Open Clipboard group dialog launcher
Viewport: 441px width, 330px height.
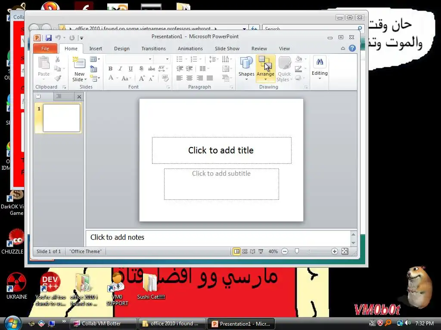click(x=65, y=87)
